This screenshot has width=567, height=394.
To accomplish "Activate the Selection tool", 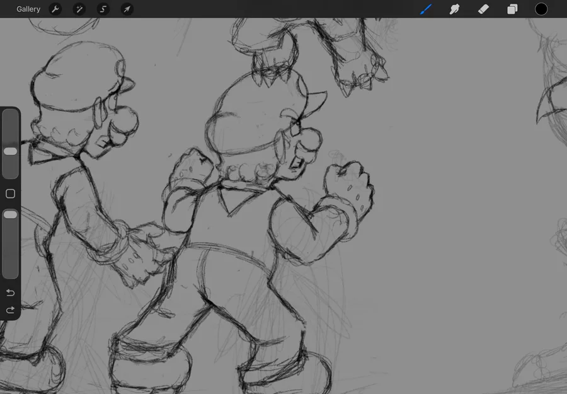I will (103, 9).
